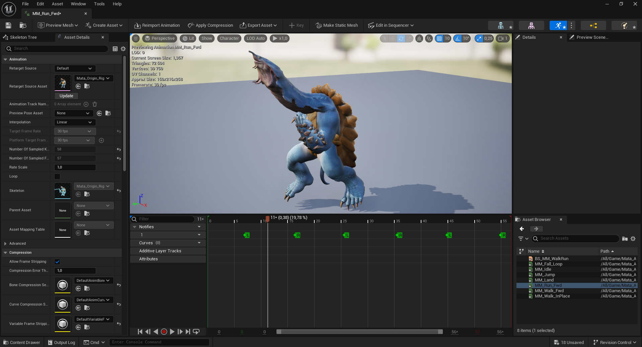642x347 pixels.
Task: Save the current animation asset
Action: point(8,25)
